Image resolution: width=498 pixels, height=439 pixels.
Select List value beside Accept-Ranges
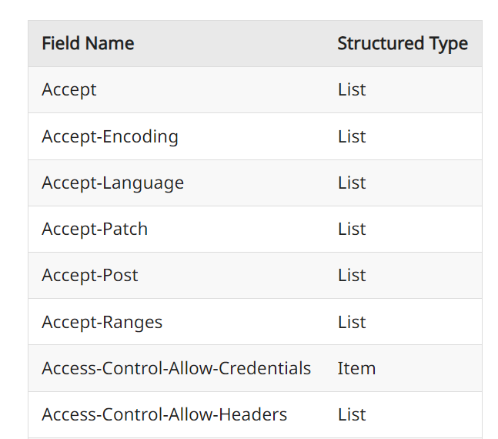pos(352,322)
